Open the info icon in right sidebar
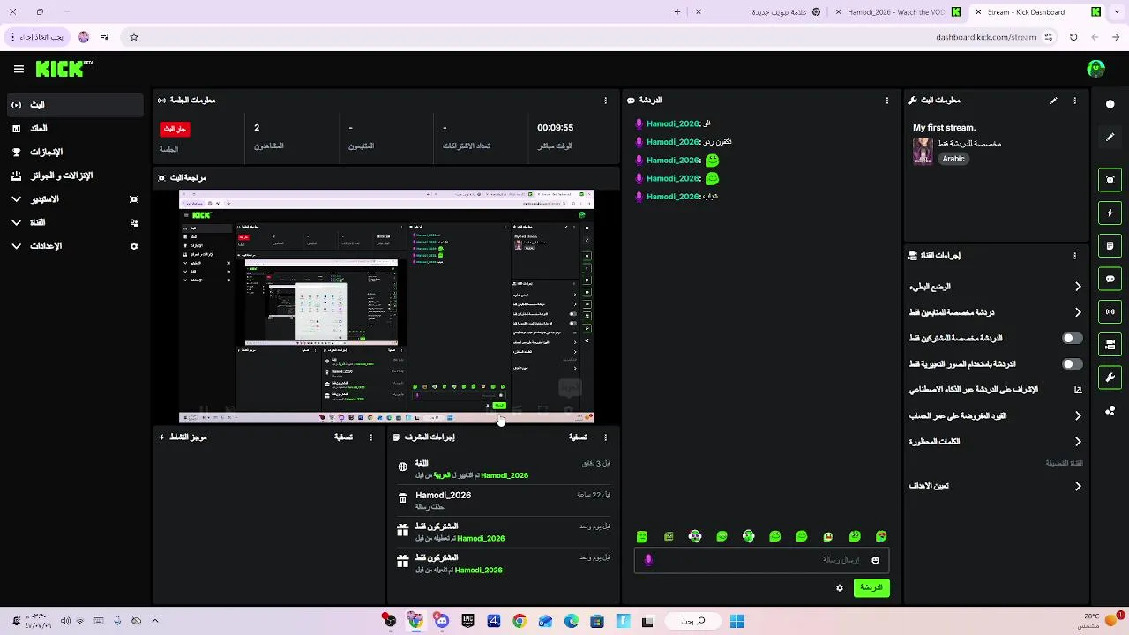 pos(1110,104)
